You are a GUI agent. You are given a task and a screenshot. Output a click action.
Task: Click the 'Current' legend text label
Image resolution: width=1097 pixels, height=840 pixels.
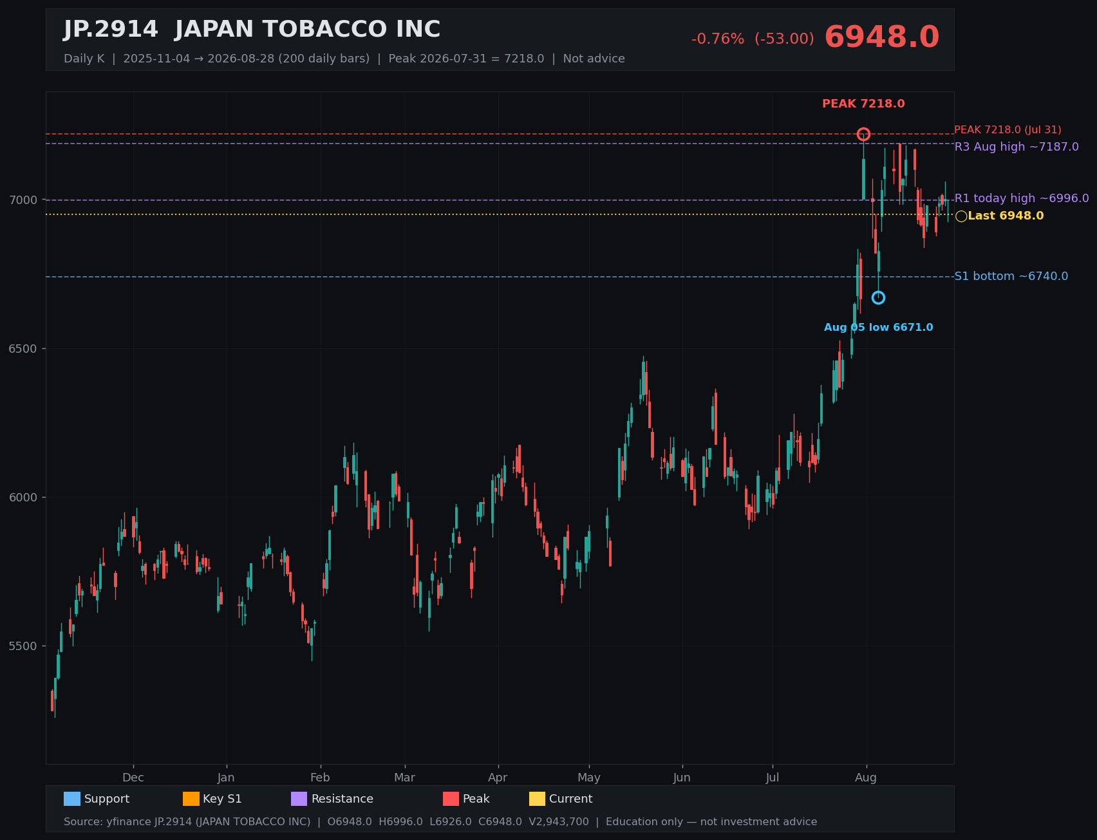(x=571, y=799)
